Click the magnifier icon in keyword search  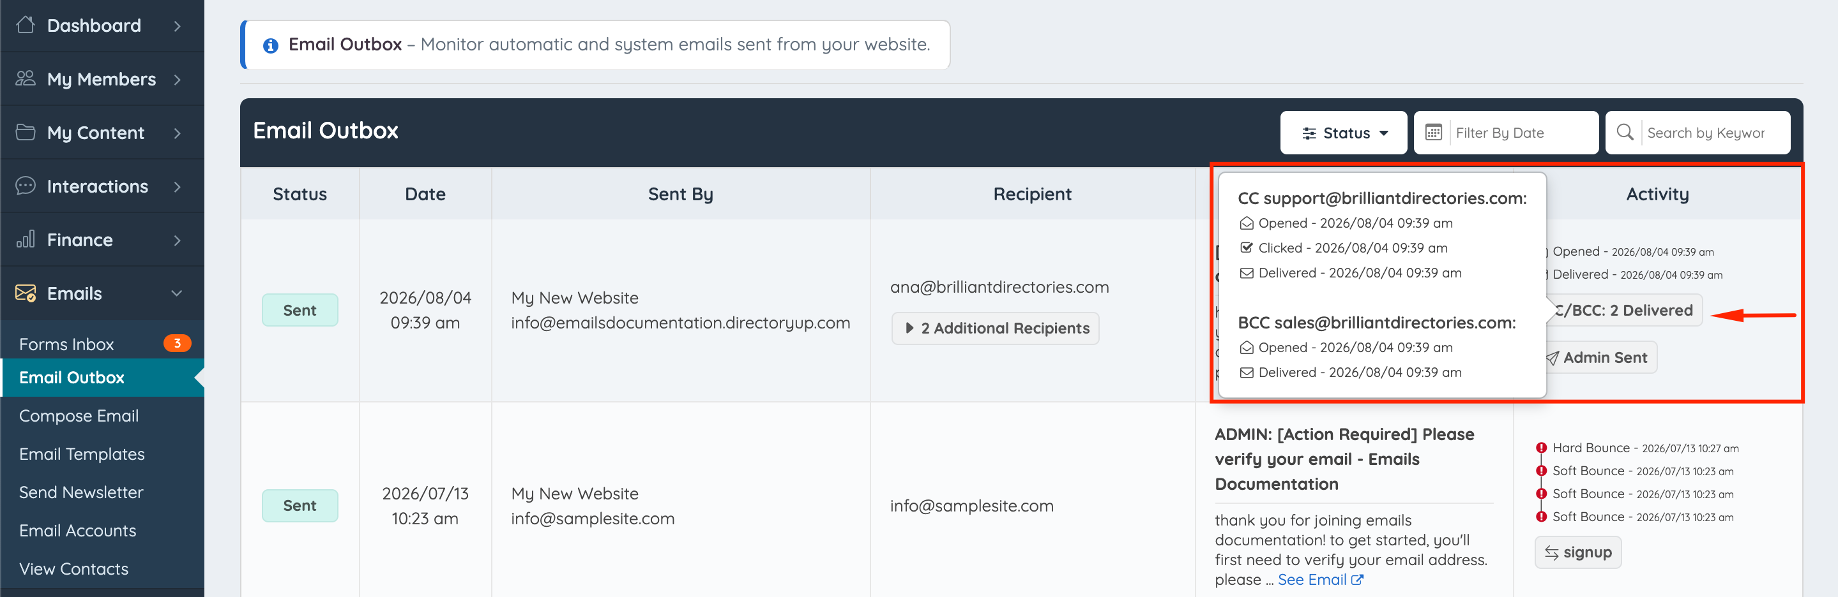coord(1625,132)
